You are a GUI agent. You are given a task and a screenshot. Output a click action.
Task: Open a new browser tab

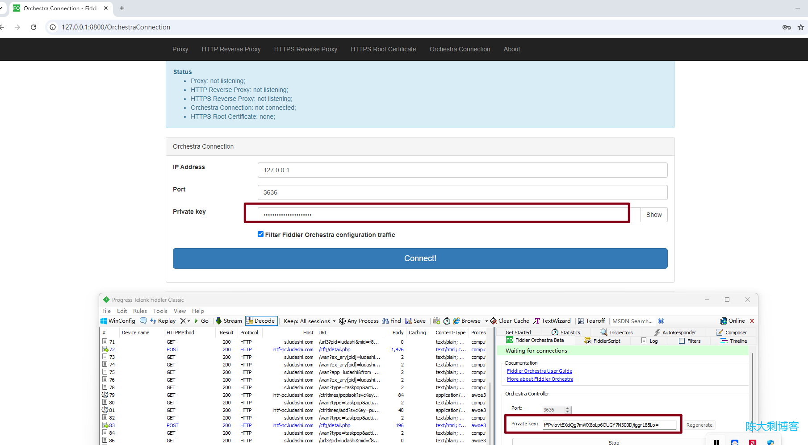click(122, 8)
